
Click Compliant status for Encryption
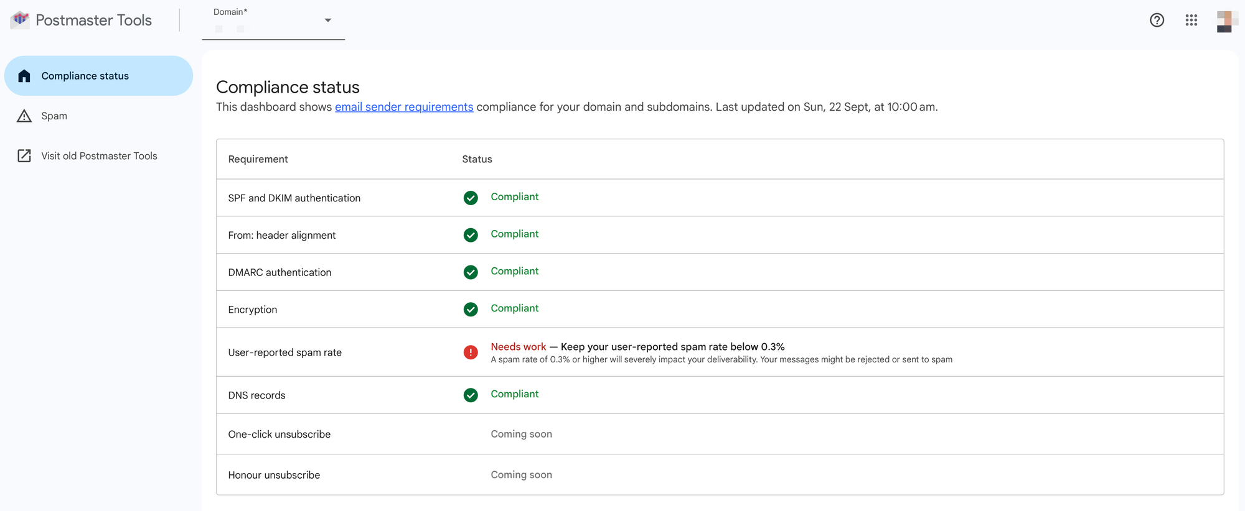coord(514,308)
